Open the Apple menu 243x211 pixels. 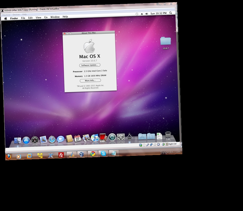coord(6,18)
